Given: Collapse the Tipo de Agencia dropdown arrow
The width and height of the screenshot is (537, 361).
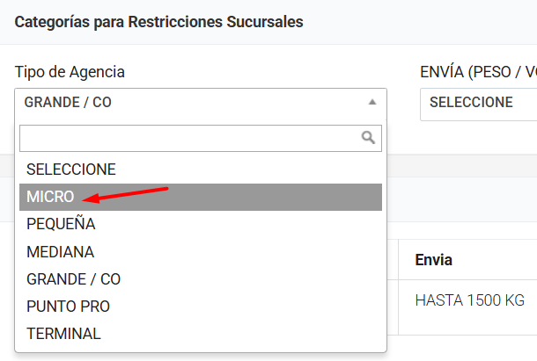Looking at the screenshot, I should 372,102.
